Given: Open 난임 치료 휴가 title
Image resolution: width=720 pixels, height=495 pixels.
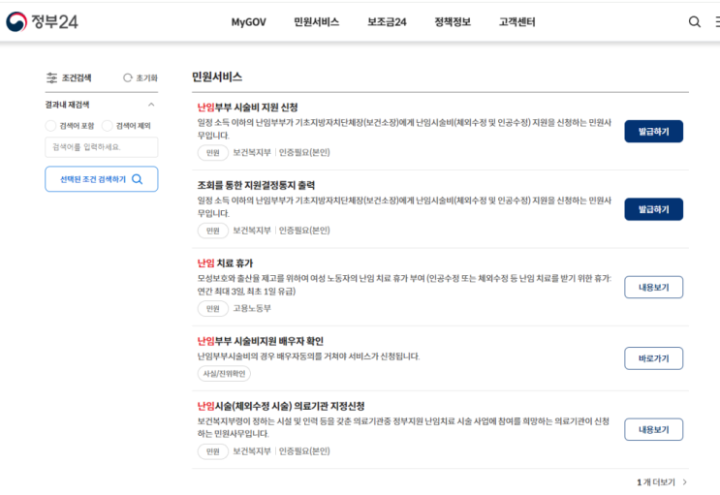Looking at the screenshot, I should pos(225,263).
